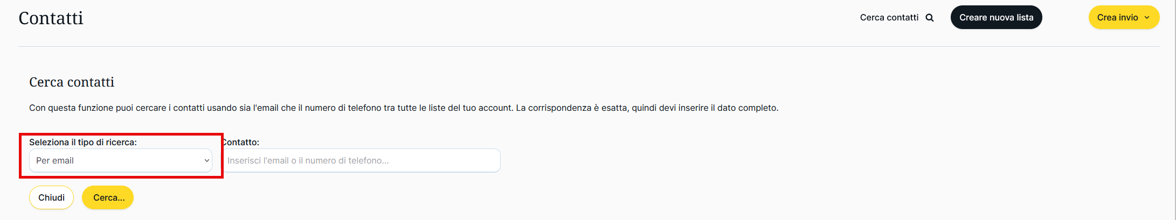Click the Contatti page title
The width and height of the screenshot is (1176, 220).
(51, 18)
